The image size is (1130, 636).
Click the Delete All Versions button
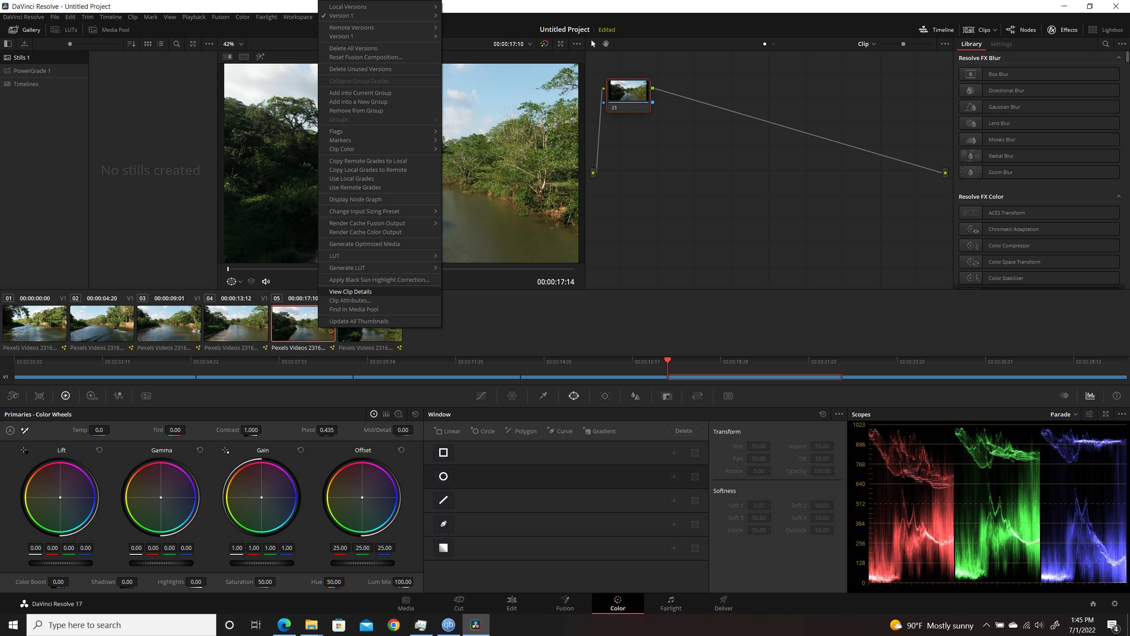pos(353,48)
